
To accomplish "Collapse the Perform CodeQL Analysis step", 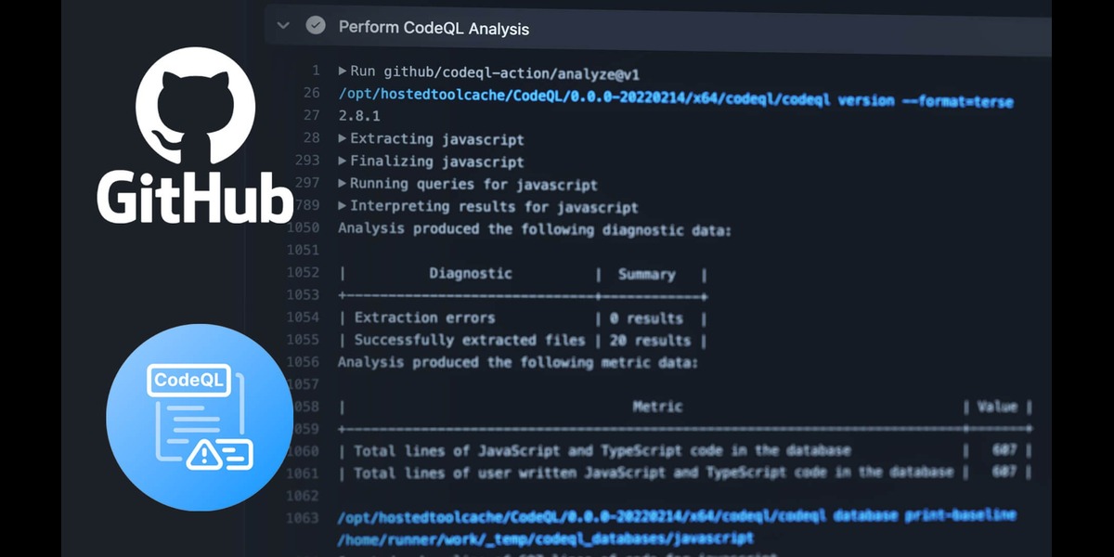I will pyautogui.click(x=283, y=26).
